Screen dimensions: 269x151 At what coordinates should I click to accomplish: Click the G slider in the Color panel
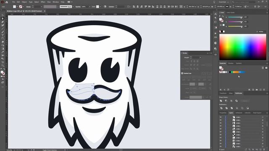point(235,22)
